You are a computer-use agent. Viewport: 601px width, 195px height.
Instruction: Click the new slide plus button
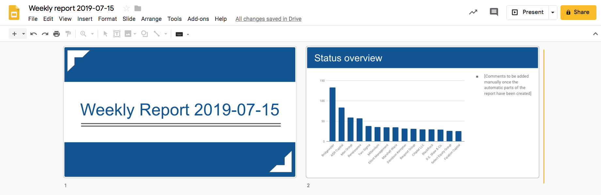tap(14, 34)
